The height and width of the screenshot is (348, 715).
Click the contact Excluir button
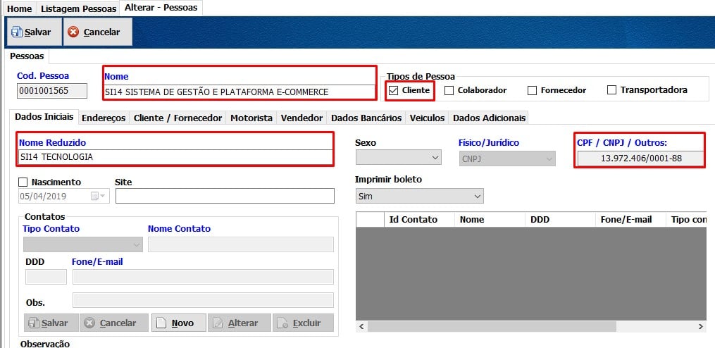point(303,323)
